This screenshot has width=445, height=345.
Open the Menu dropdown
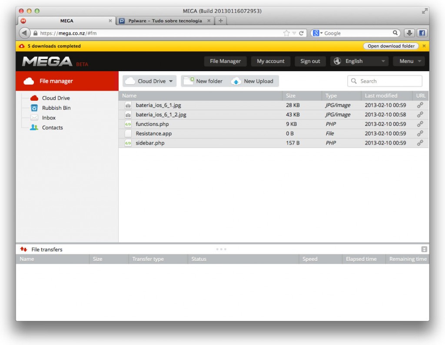click(408, 61)
